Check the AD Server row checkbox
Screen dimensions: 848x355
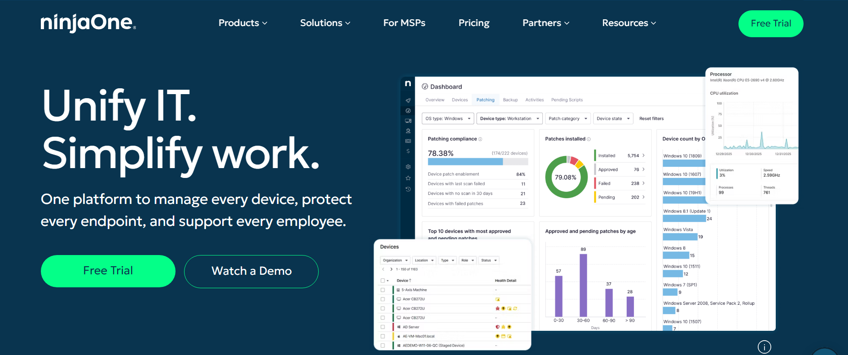tap(383, 327)
